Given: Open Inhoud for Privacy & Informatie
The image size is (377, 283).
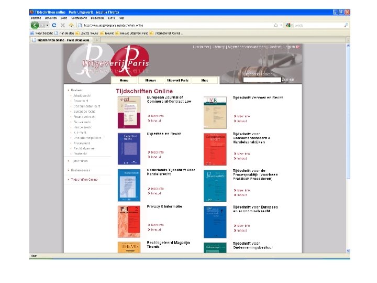Looking at the screenshot, I should (x=156, y=230).
